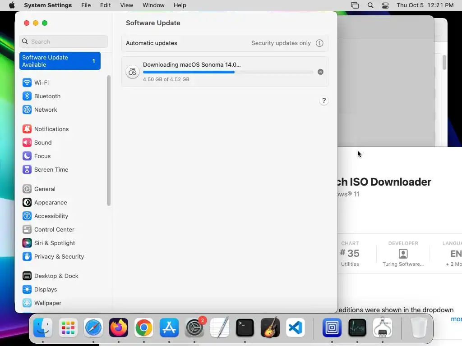Viewport: 462px width, 346px height.
Task: Select Screen Time in the sidebar
Action: [x=45, y=170]
